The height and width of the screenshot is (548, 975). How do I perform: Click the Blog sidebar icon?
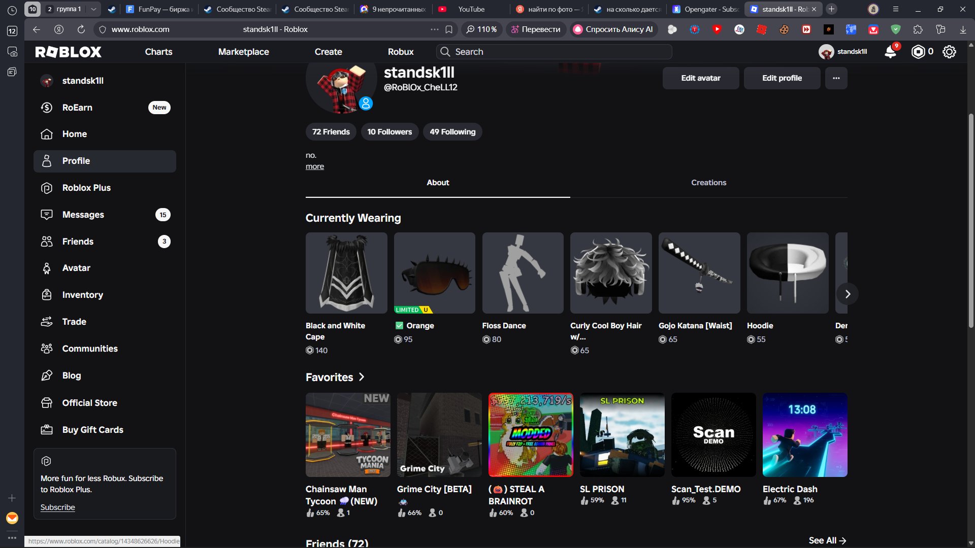pos(47,375)
